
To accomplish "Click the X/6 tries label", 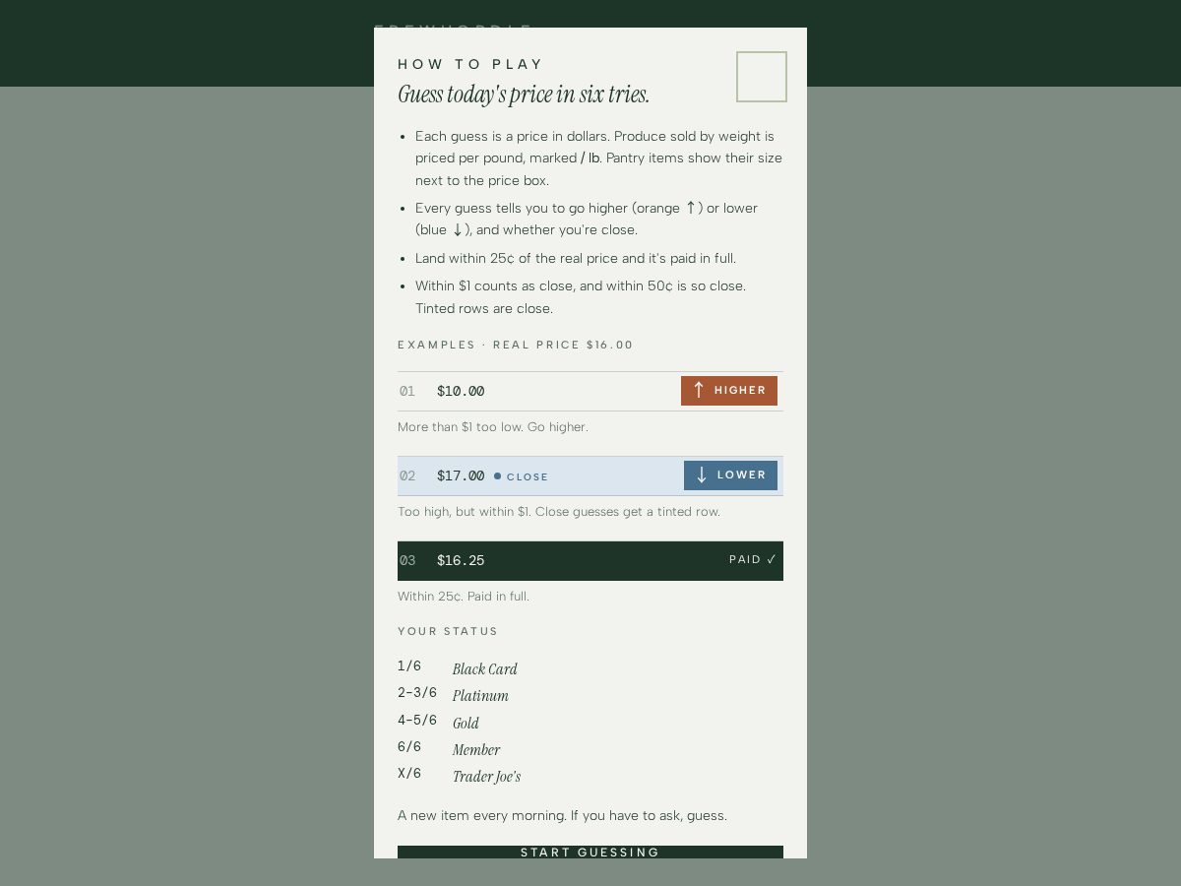I will (x=409, y=774).
